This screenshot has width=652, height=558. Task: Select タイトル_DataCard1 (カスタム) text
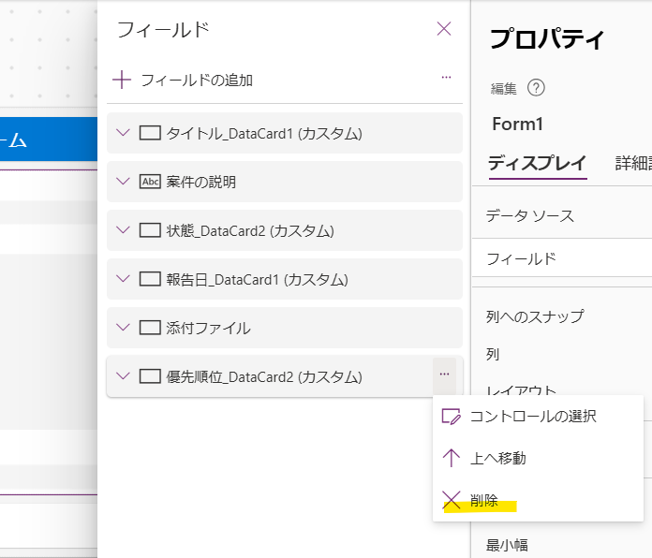pyautogui.click(x=264, y=134)
